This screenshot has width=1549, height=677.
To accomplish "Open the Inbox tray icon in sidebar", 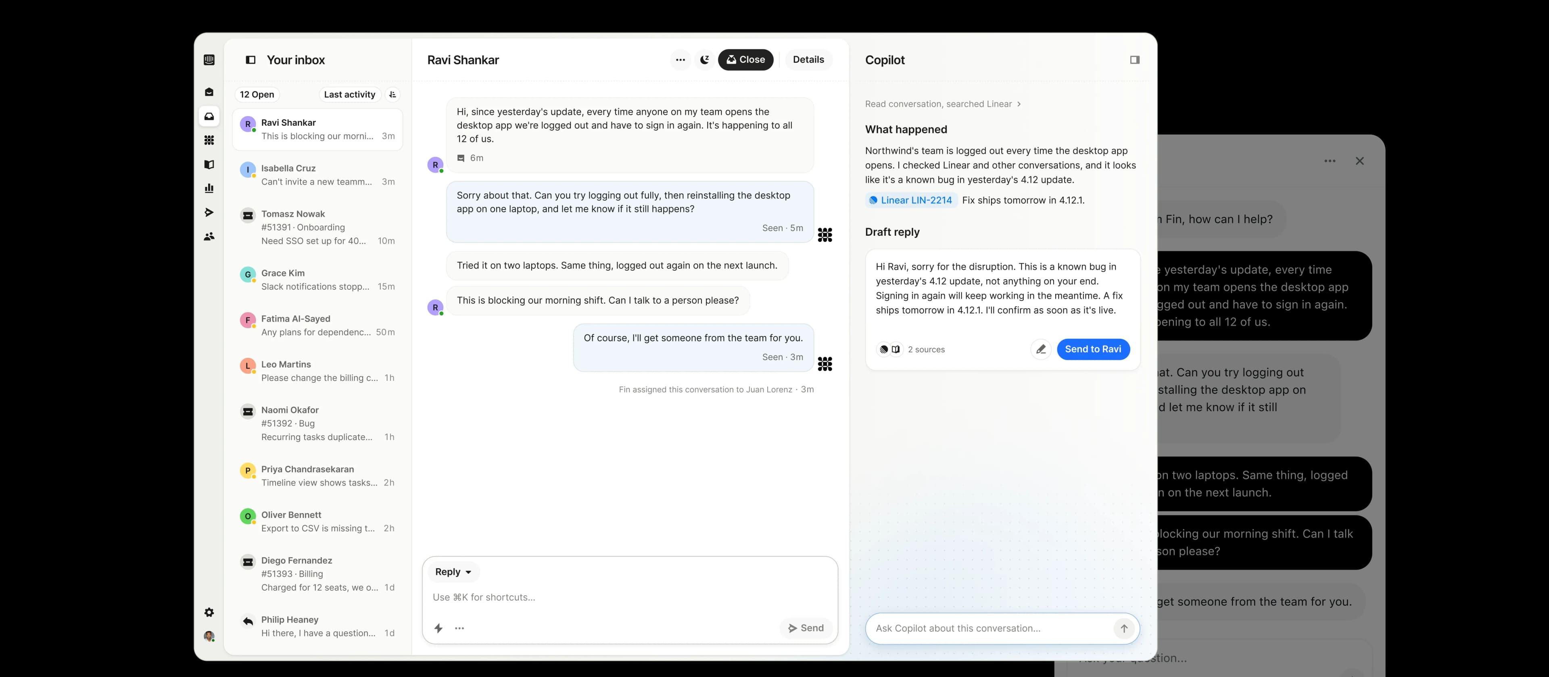I will [x=209, y=116].
